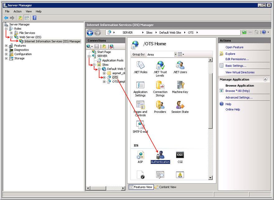274x200 pixels.
Task: Expand the Features tree node
Action: [6, 45]
